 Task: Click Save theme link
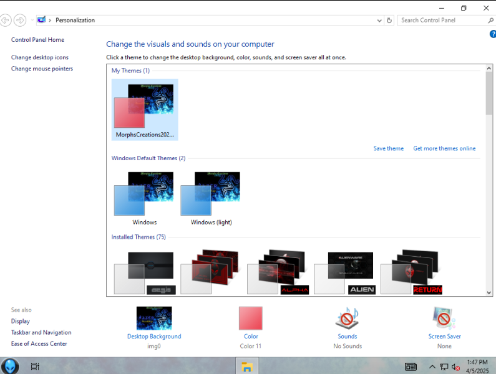389,148
